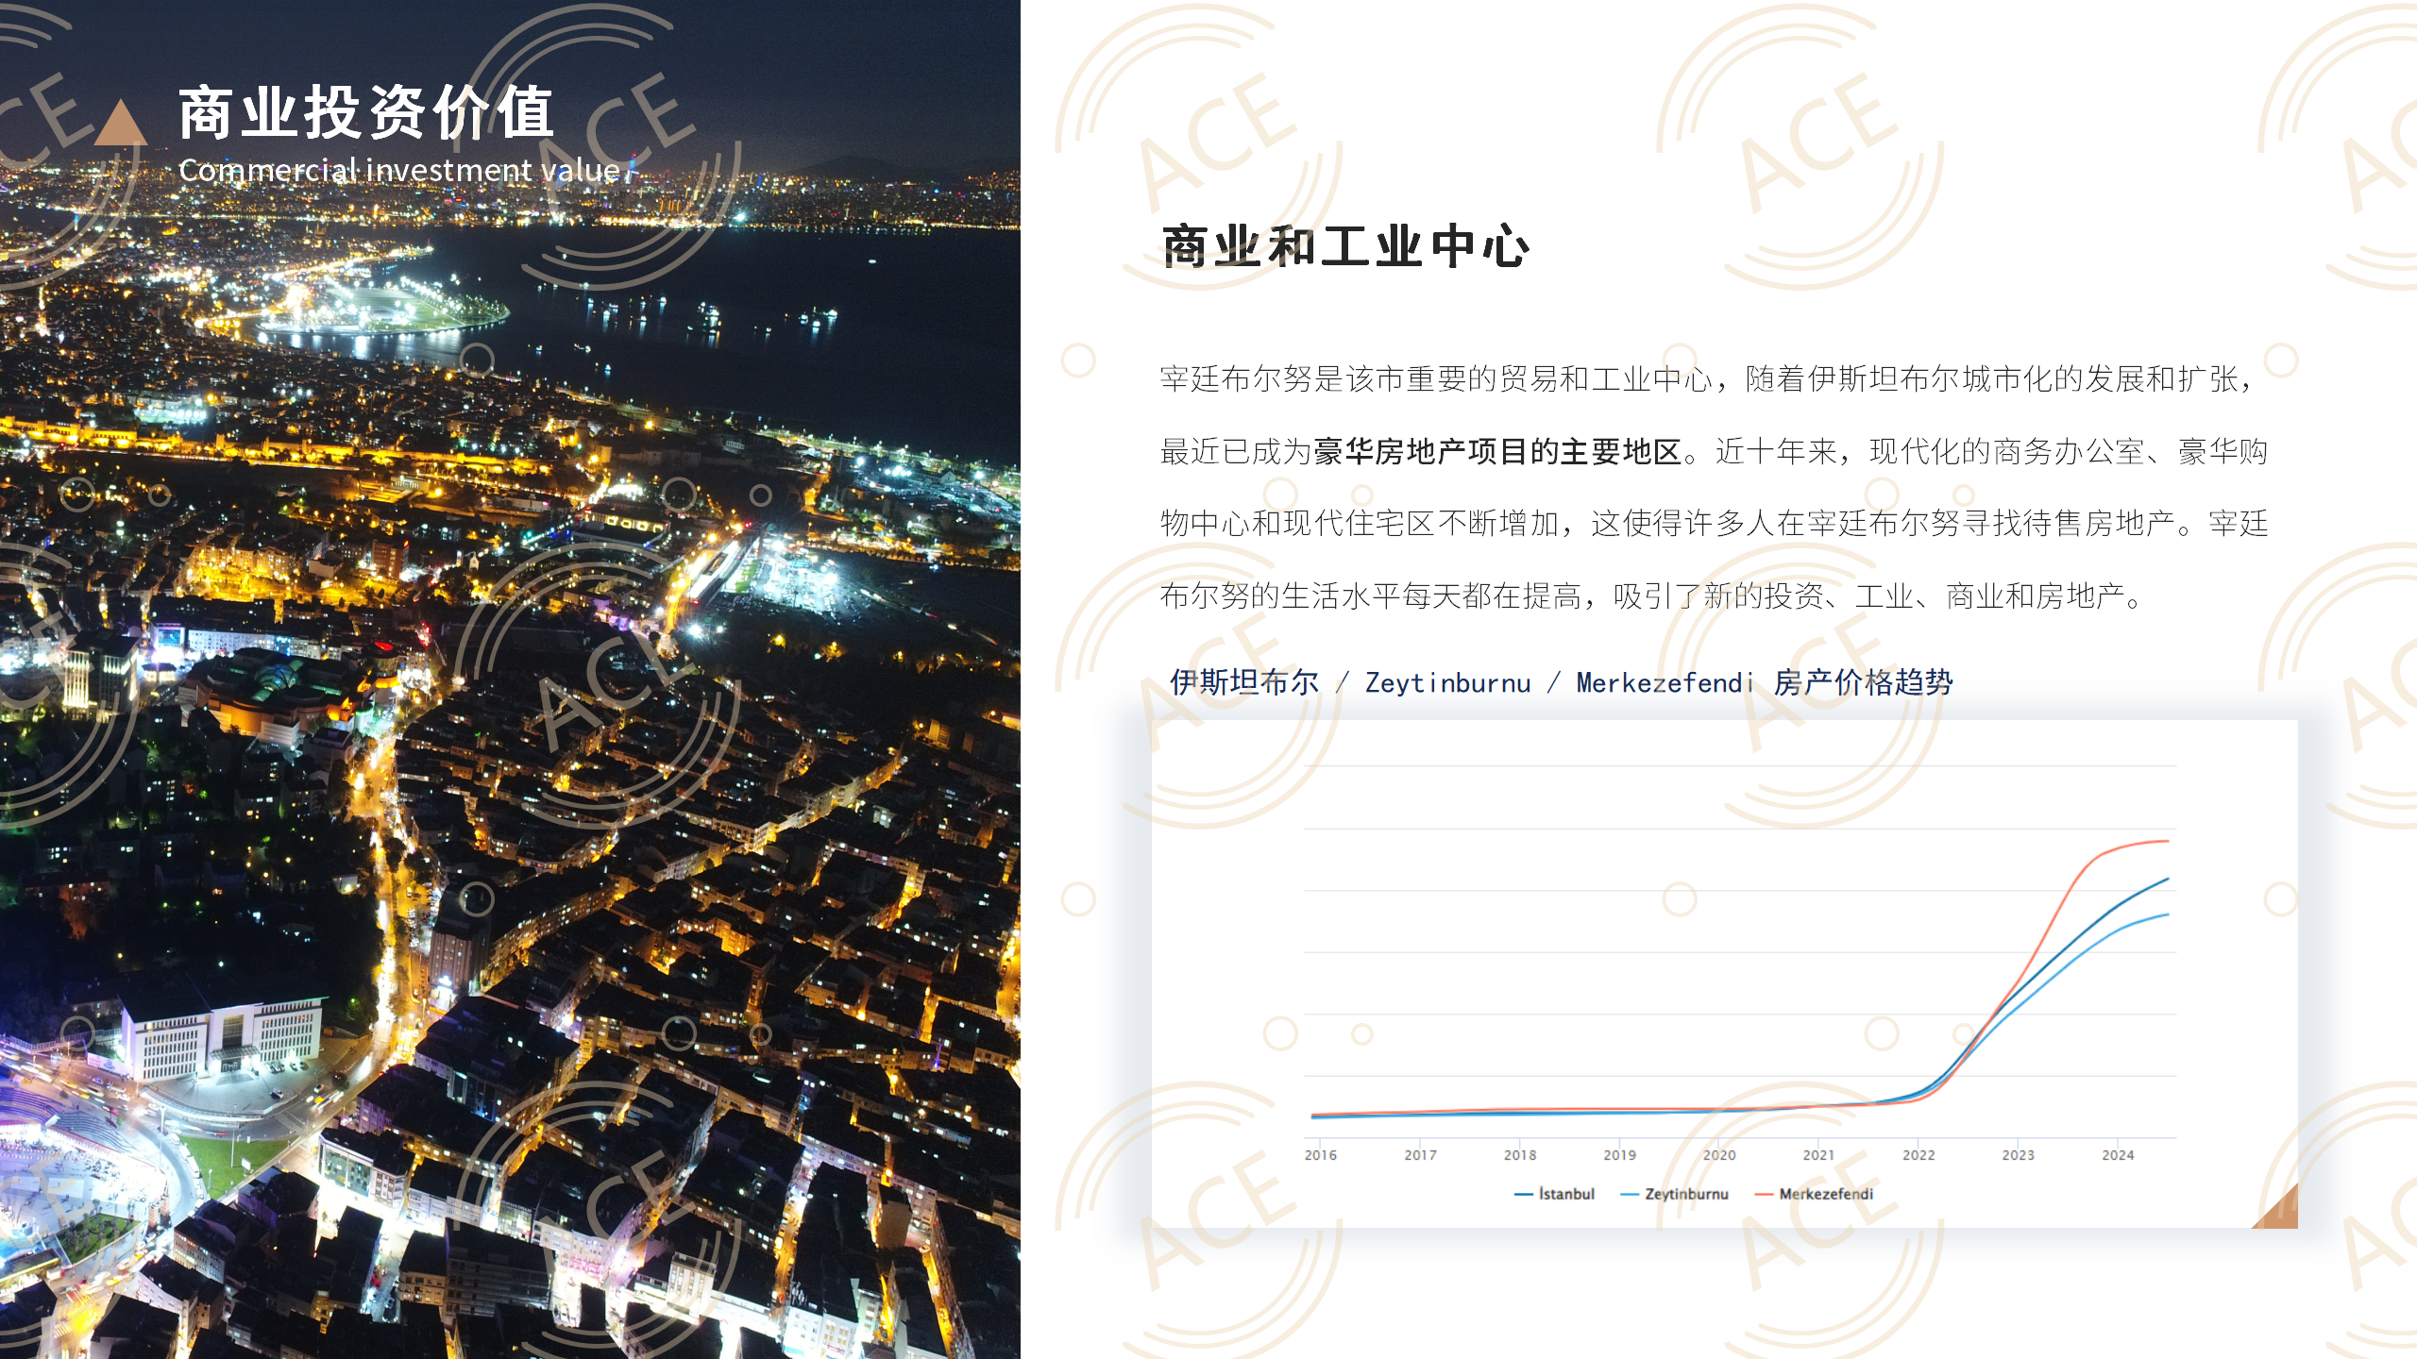This screenshot has height=1359, width=2417.
Task: Click the 房产价格趋势 chart title
Action: coord(1862,682)
